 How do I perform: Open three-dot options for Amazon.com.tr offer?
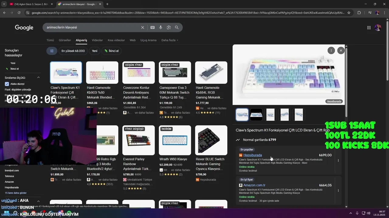[x=338, y=190]
